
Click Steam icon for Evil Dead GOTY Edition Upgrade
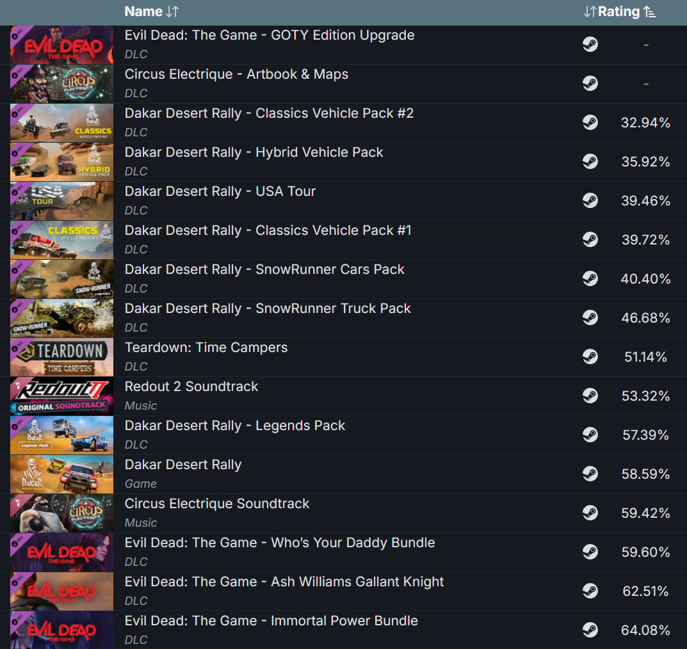coord(590,44)
